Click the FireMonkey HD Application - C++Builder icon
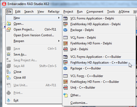The image size is (137, 107). pos(65,63)
